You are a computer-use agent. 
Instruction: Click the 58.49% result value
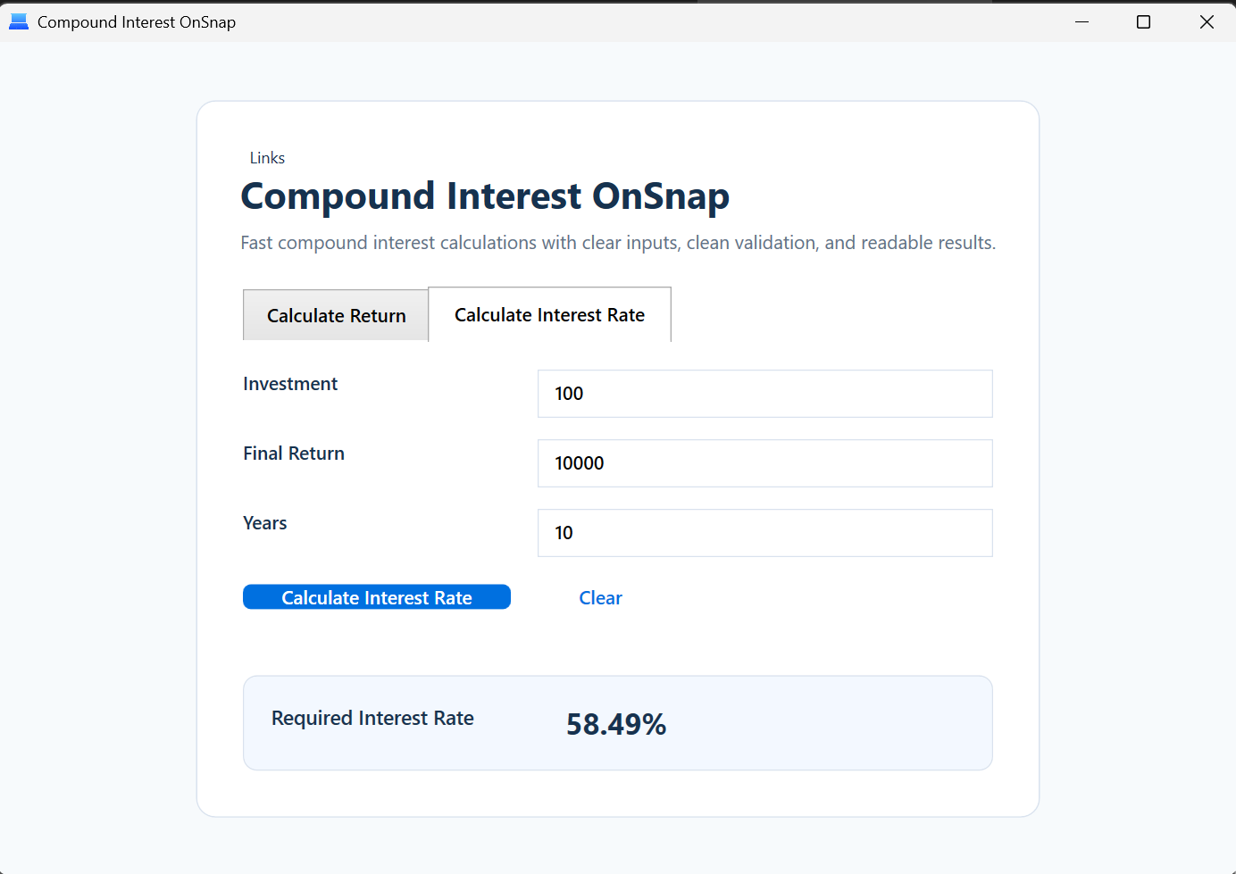click(x=616, y=724)
